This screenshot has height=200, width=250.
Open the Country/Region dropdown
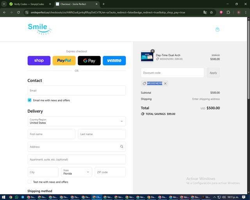(77, 121)
